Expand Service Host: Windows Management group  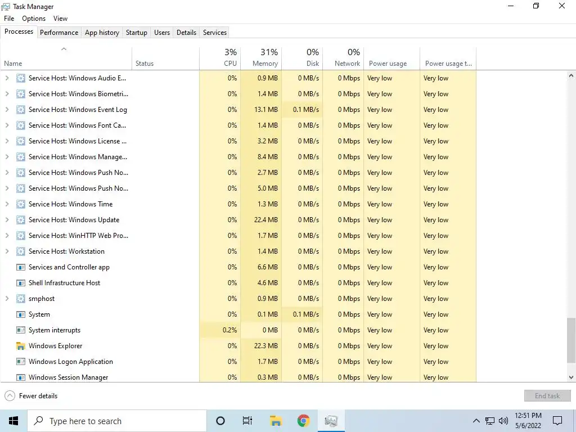tap(7, 157)
